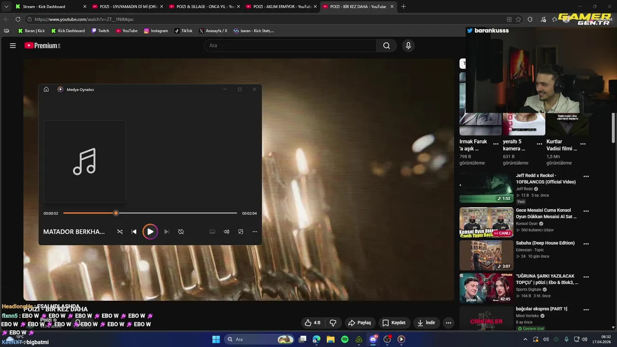Go to home in Medya Oynatıcı
Image resolution: width=617 pixels, height=347 pixels.
46,89
